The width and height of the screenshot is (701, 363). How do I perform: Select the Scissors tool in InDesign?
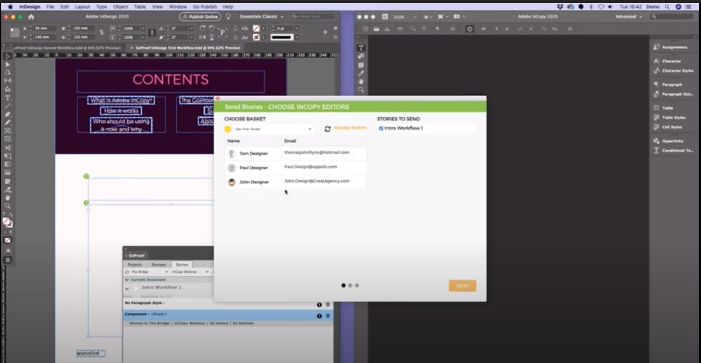pyautogui.click(x=8, y=148)
